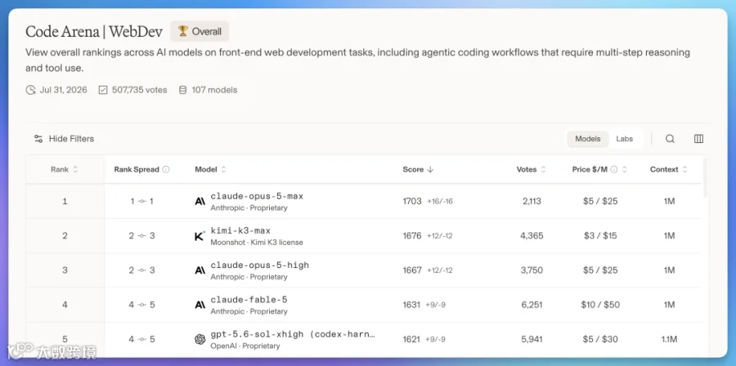Click Moonshot · Kimi K3 license text
Screen dimensions: 736x366
(x=257, y=243)
